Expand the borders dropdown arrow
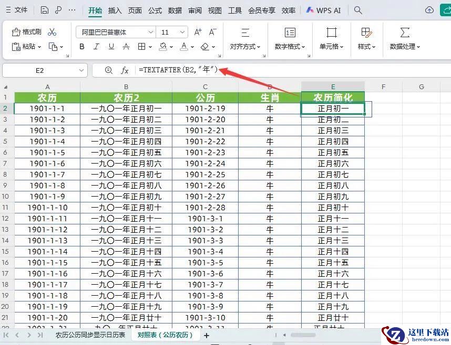 (x=150, y=47)
